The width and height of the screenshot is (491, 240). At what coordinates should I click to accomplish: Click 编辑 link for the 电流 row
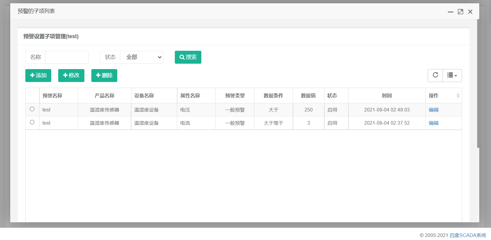[433, 123]
